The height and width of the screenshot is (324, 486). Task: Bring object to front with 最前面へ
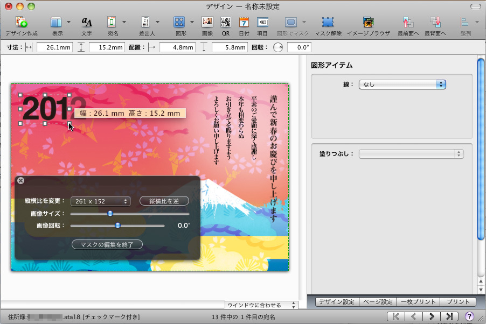[x=408, y=23]
